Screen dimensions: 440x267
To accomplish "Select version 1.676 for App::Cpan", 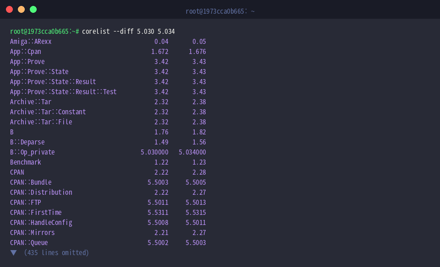I will click(197, 52).
